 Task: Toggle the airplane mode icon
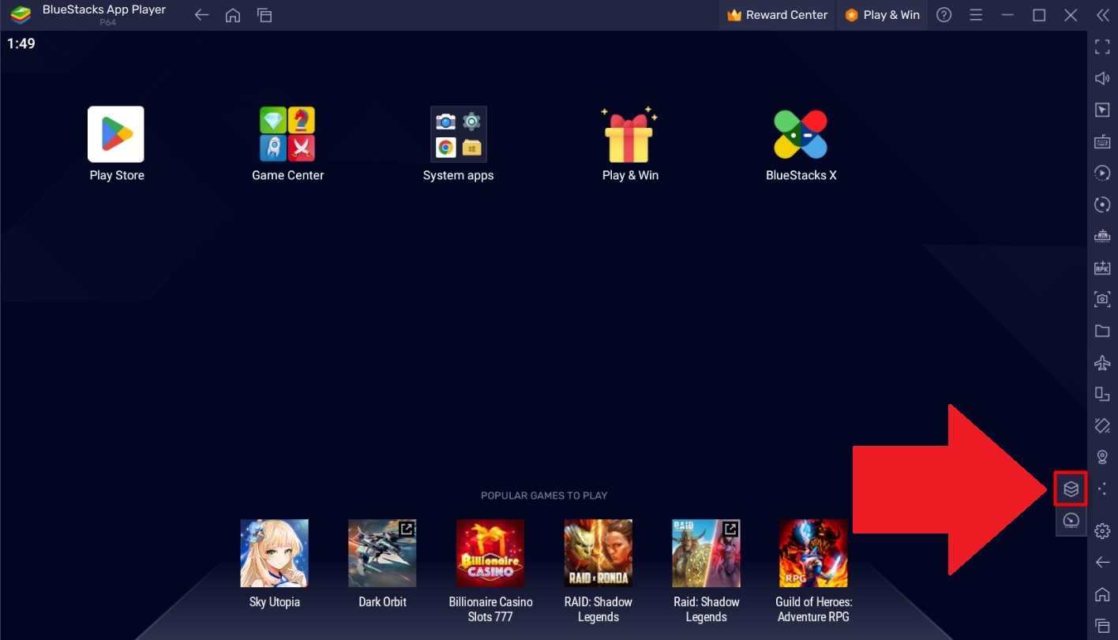pos(1102,362)
